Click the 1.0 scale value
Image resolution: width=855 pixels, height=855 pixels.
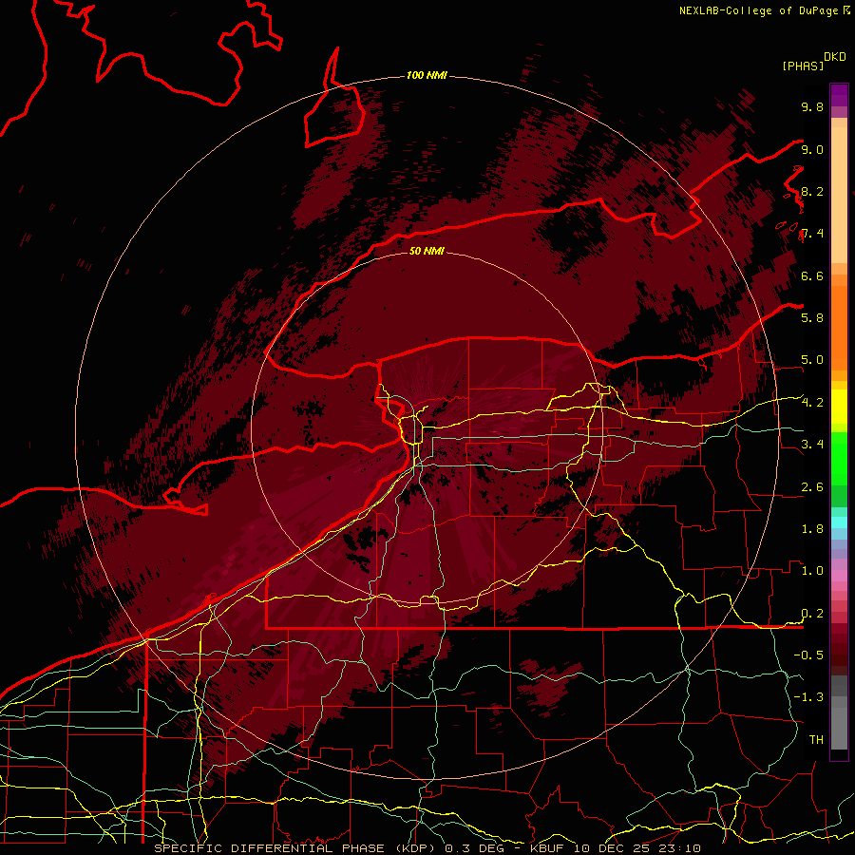(x=812, y=570)
